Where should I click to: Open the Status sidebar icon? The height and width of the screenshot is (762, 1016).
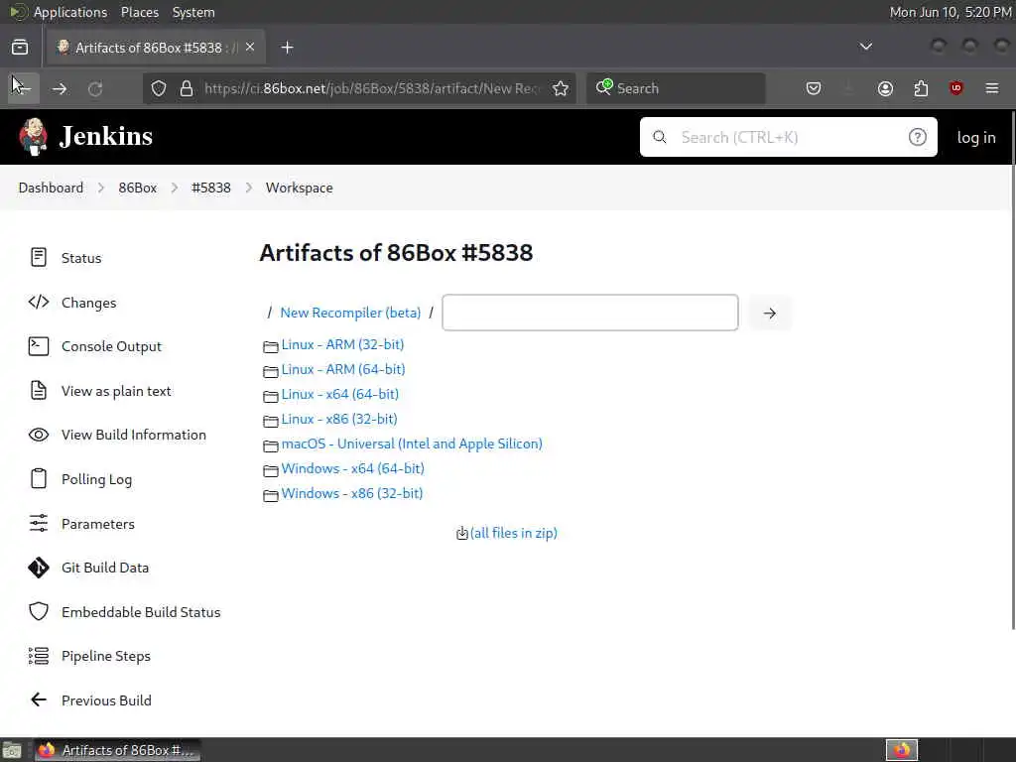[x=39, y=257]
